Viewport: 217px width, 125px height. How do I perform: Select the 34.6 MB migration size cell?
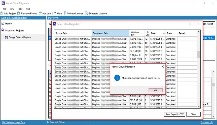137,51
